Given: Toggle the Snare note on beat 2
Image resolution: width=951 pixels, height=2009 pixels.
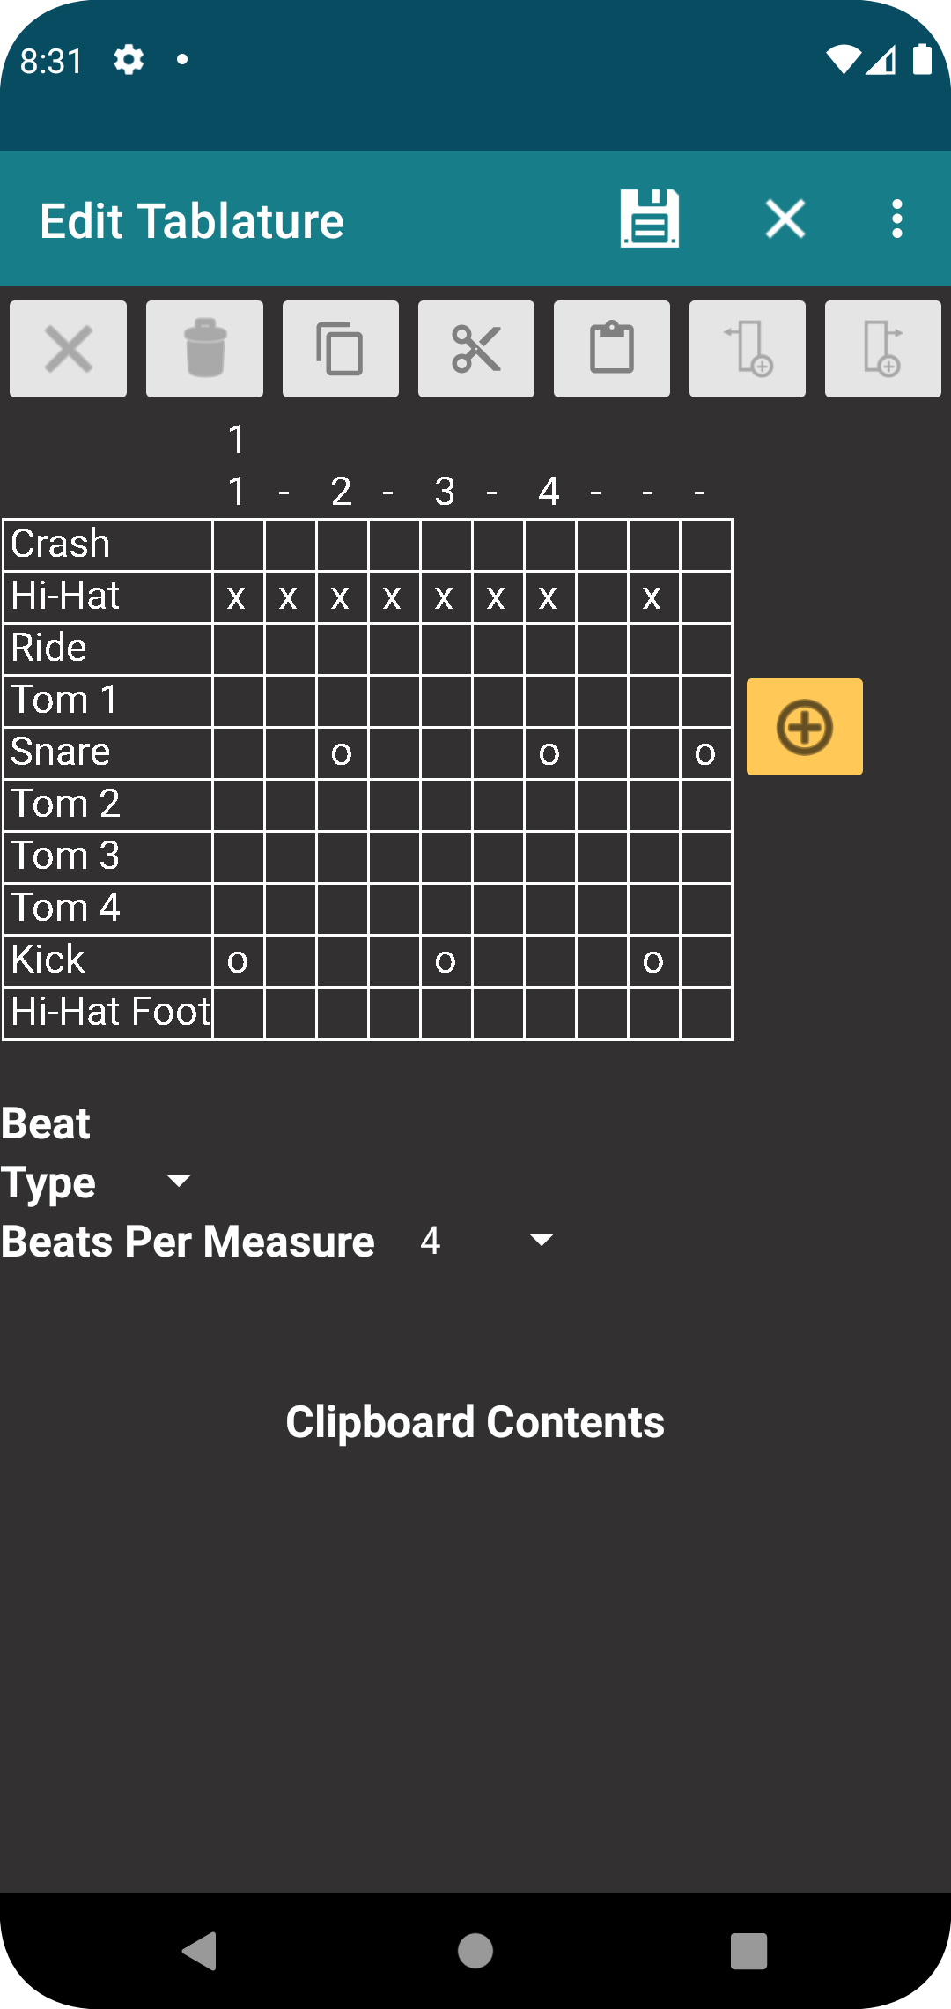Looking at the screenshot, I should click(x=341, y=752).
